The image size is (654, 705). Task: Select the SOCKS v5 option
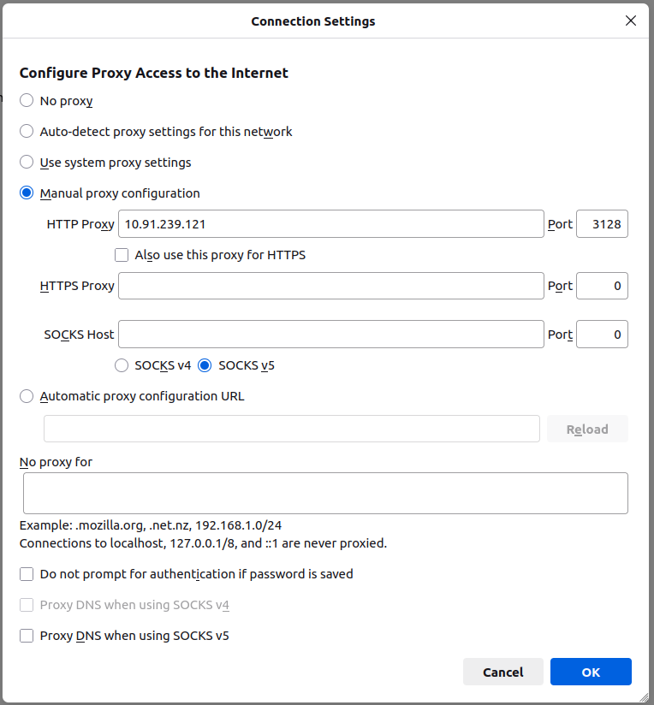pos(205,365)
